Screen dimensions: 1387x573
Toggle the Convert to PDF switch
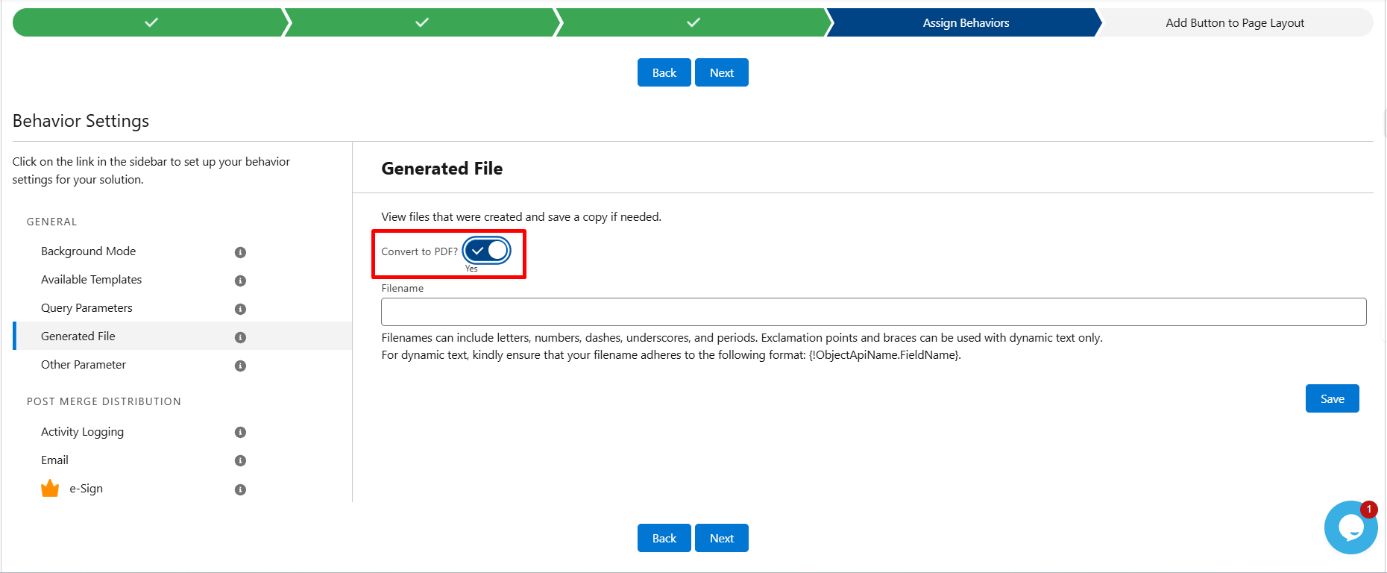tap(486, 251)
